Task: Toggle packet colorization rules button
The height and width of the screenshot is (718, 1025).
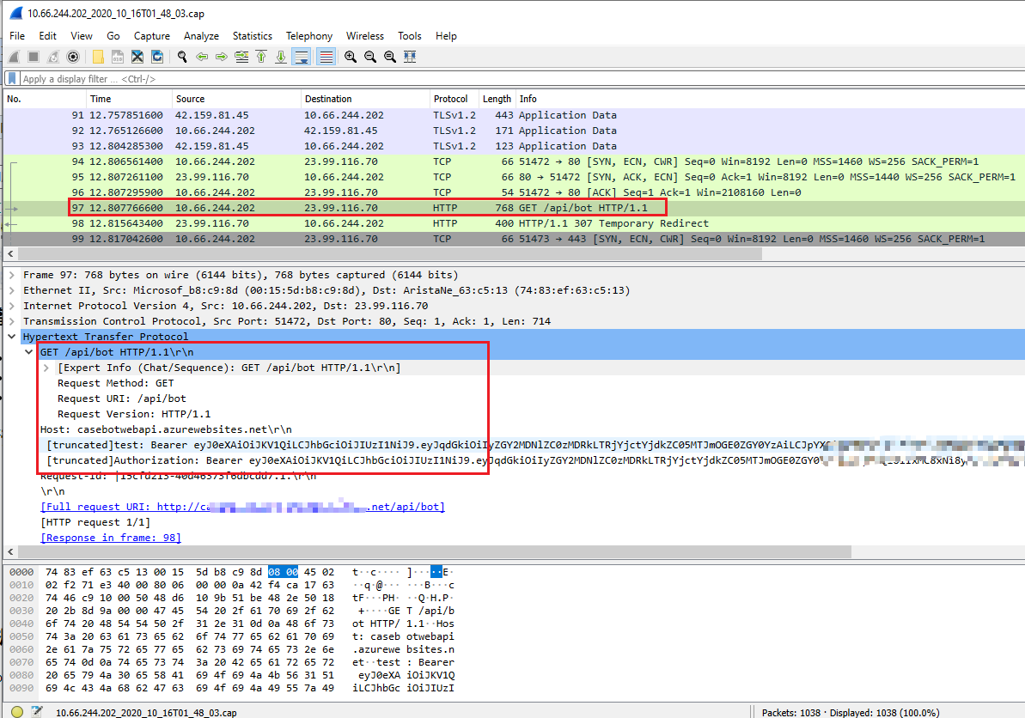Action: pyautogui.click(x=326, y=57)
